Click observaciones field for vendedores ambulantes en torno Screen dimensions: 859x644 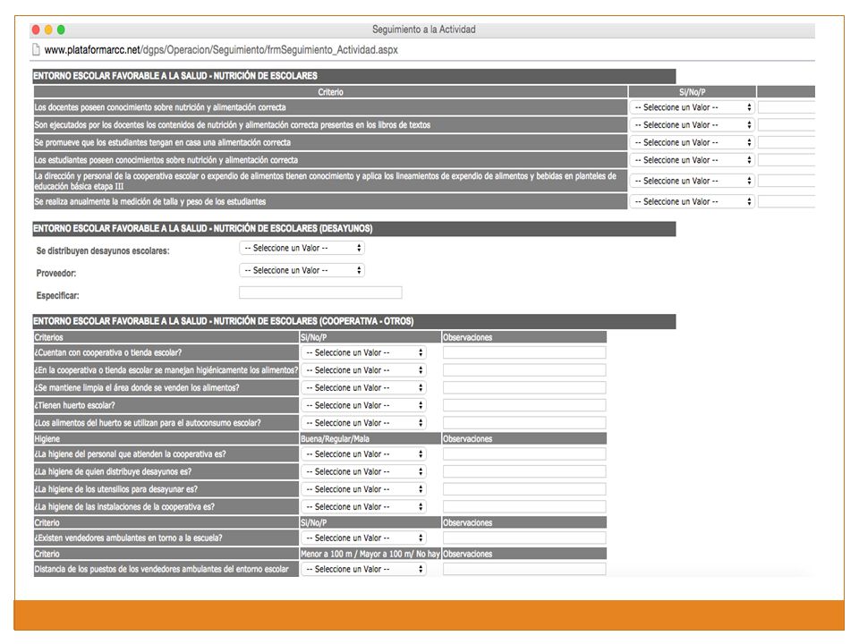tap(524, 538)
